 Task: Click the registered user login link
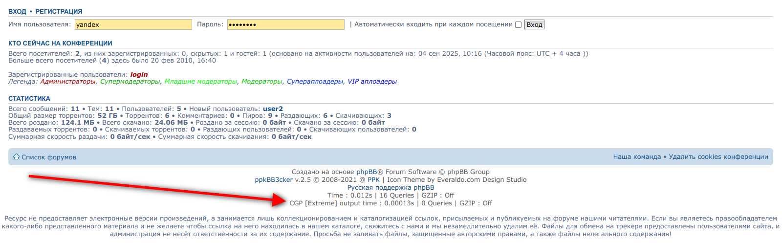click(x=139, y=75)
